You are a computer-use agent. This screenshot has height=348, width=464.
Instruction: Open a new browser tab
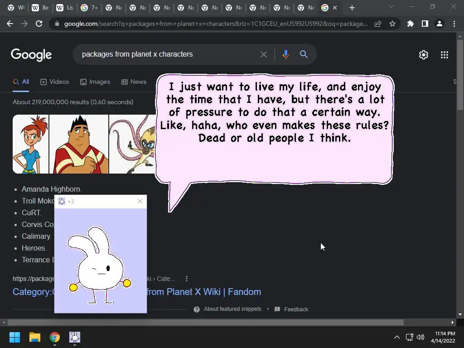click(352, 8)
